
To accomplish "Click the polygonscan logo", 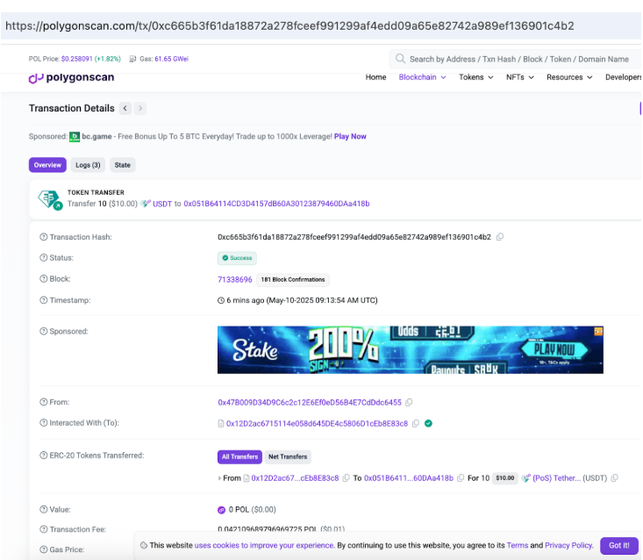I will pyautogui.click(x=71, y=77).
